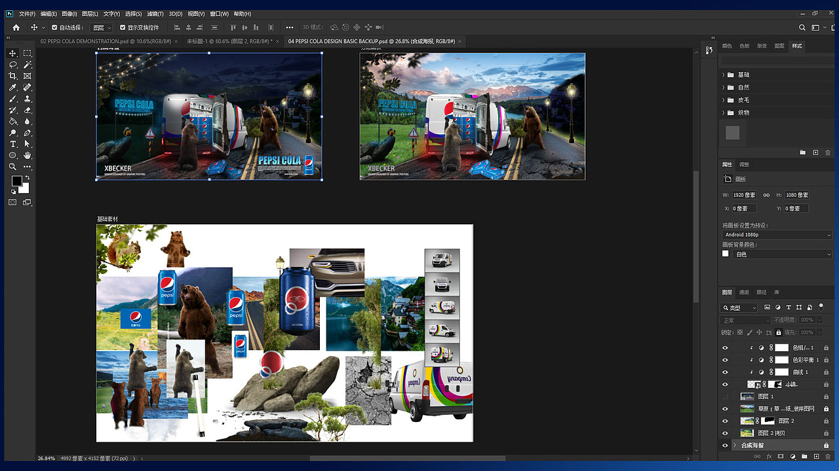Viewport: 839px width, 471px height.
Task: Add a layer style with fx button
Action: click(x=770, y=456)
